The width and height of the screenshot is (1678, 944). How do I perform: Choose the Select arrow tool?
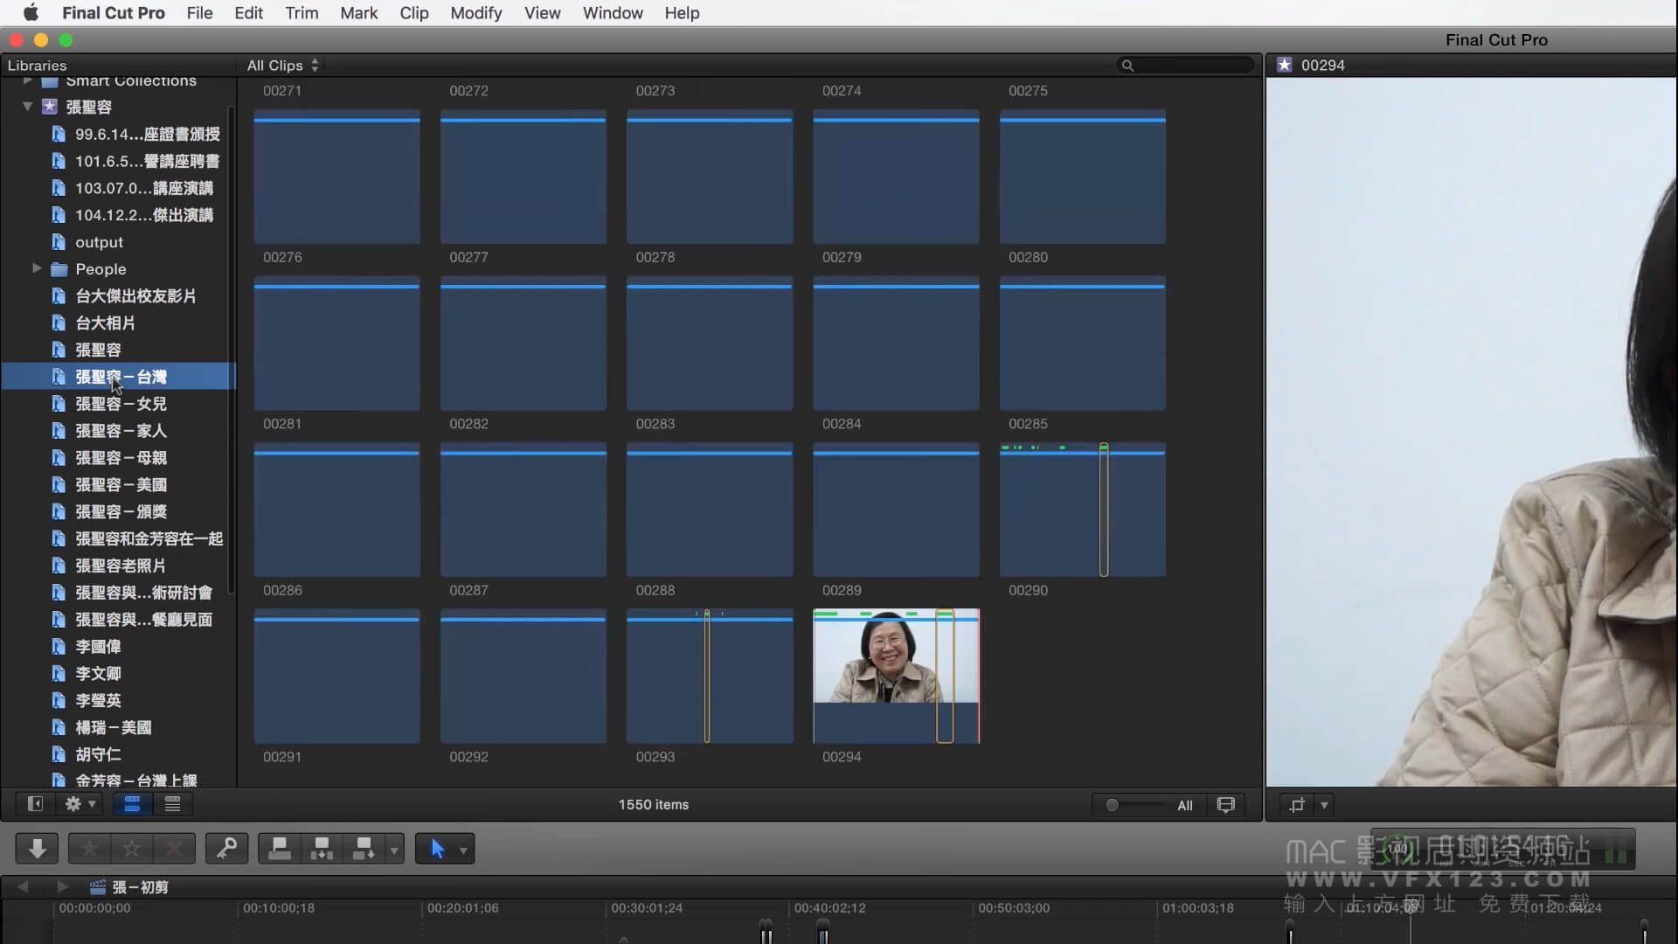coord(438,848)
